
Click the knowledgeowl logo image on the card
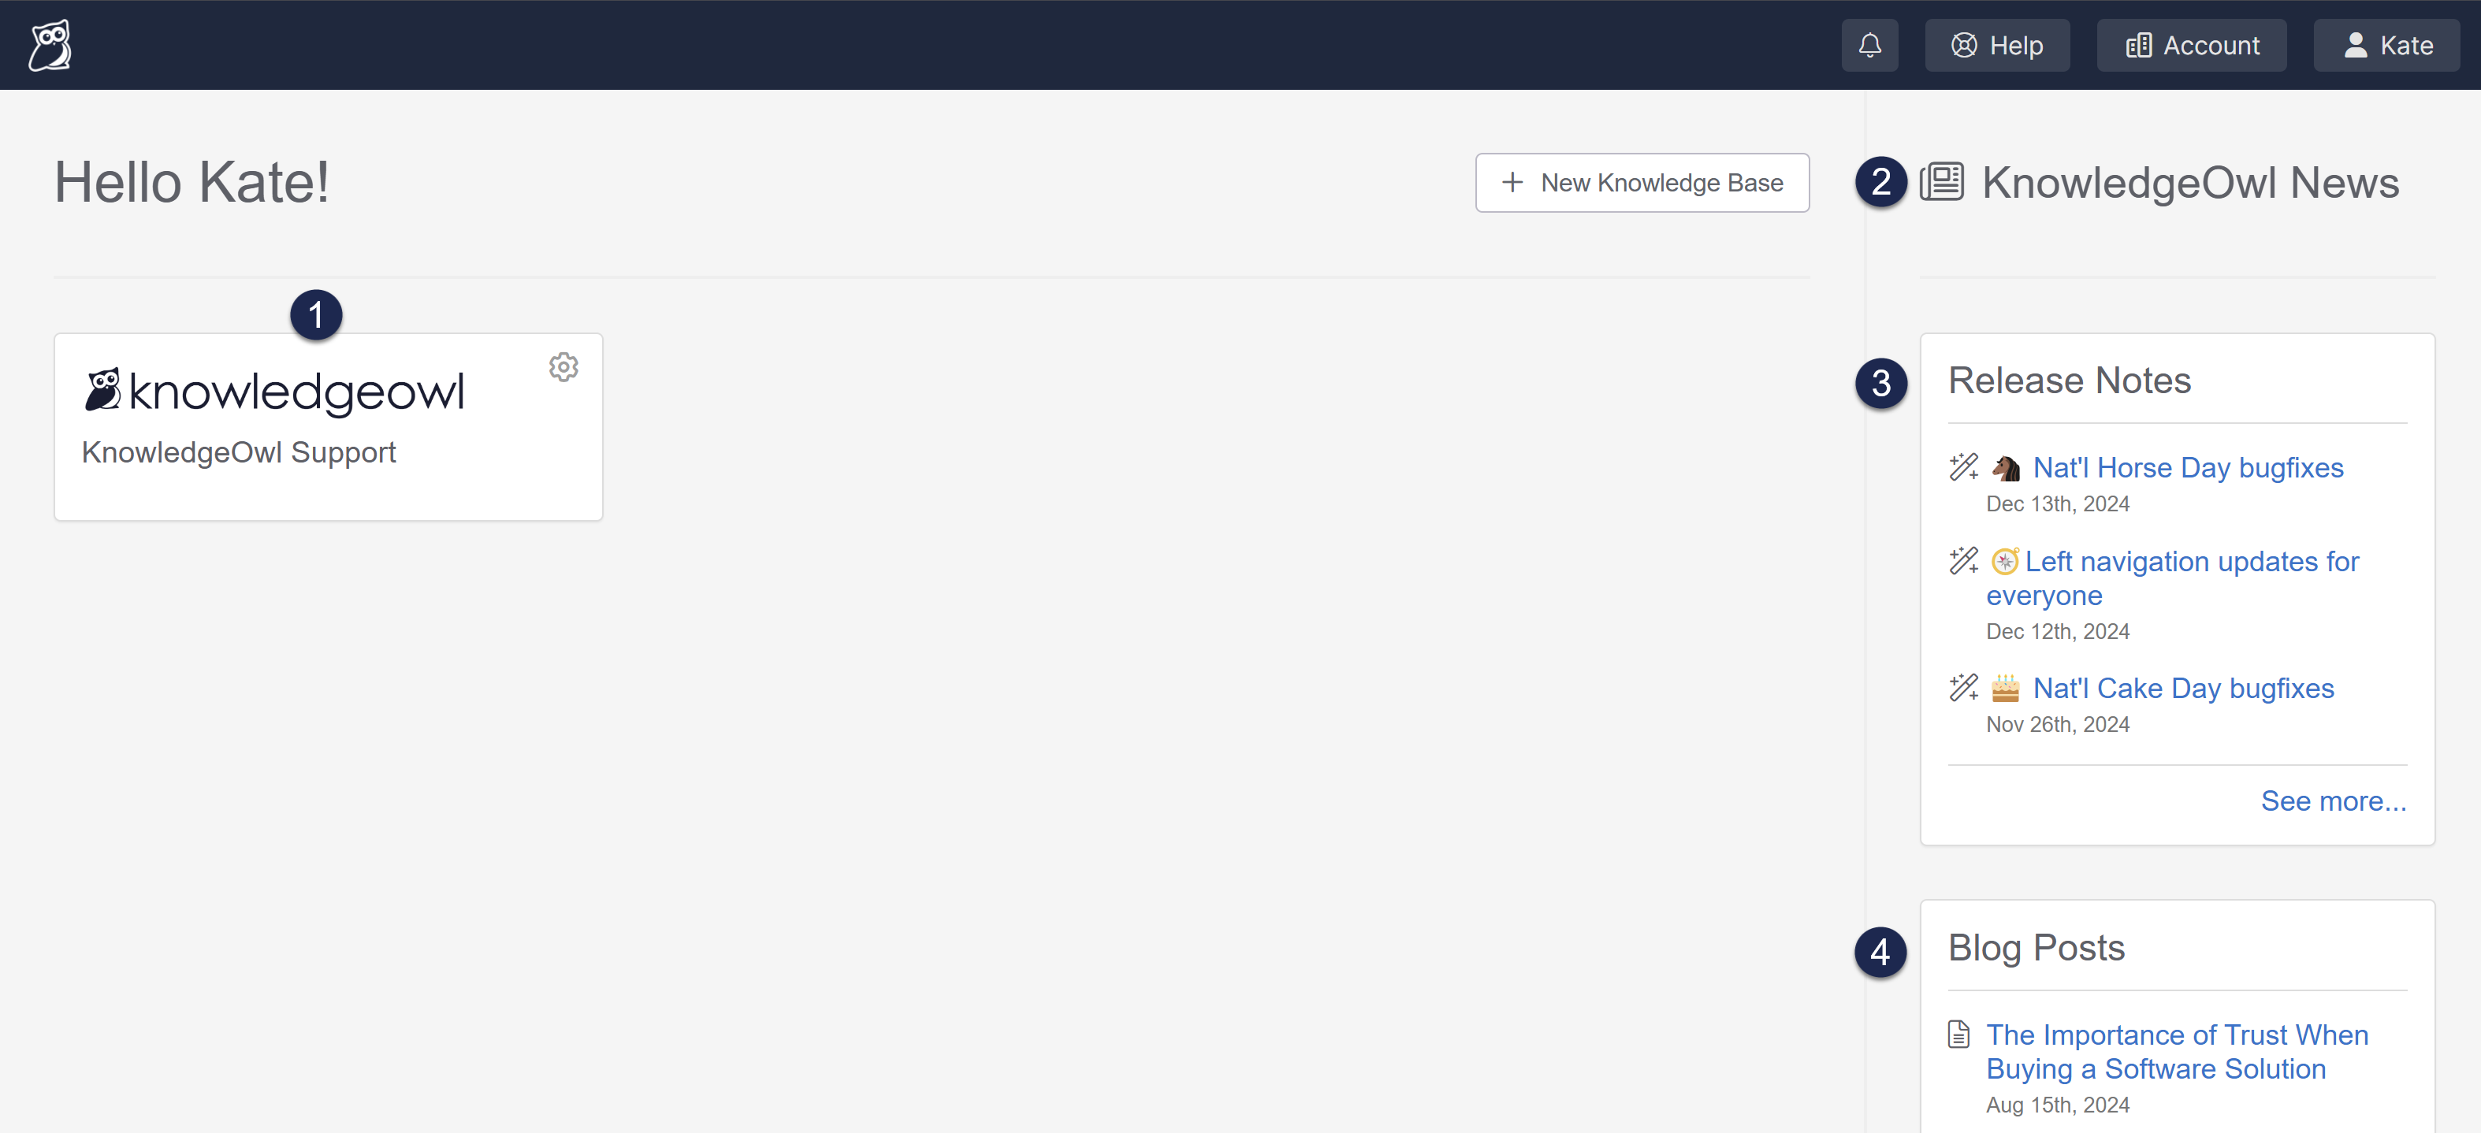[x=276, y=392]
